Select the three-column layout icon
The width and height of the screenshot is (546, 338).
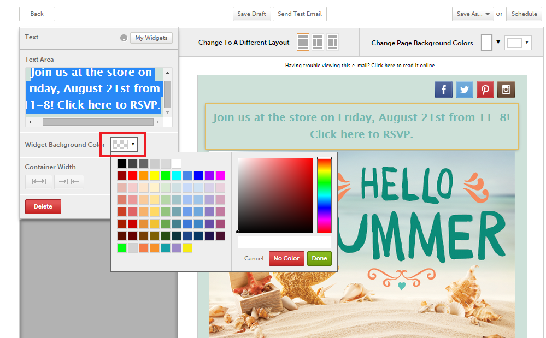[x=332, y=42]
